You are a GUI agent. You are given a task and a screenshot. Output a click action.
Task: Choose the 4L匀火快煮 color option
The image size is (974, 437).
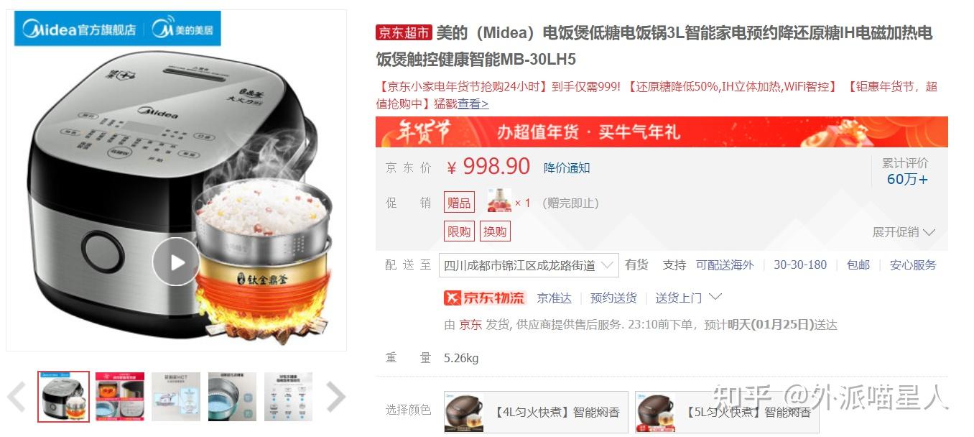pyautogui.click(x=536, y=412)
